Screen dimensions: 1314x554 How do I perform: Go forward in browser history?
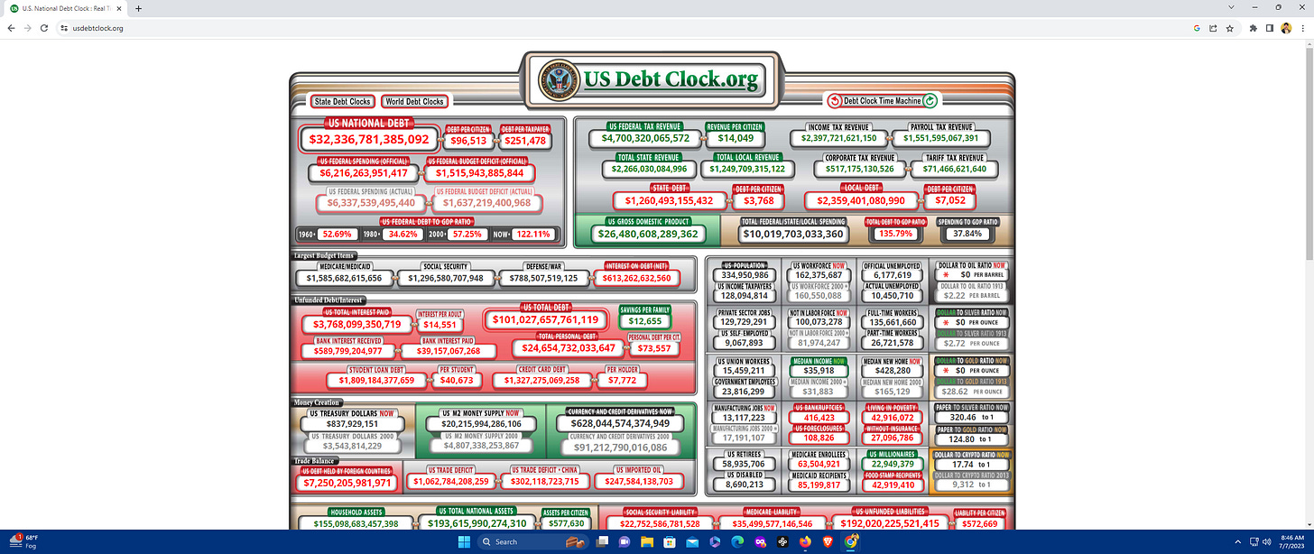point(27,28)
